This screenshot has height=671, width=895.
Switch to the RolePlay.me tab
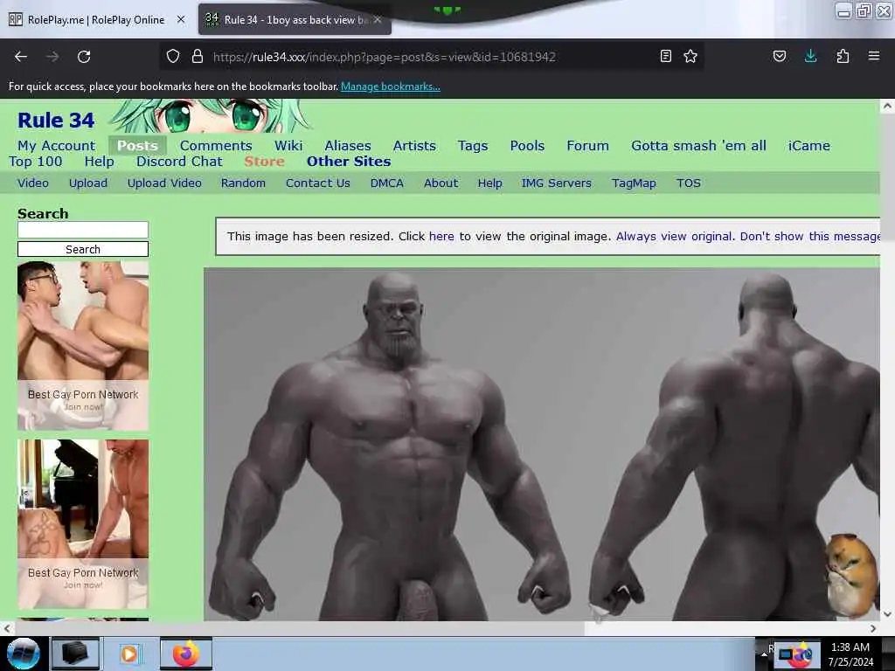coord(95,19)
